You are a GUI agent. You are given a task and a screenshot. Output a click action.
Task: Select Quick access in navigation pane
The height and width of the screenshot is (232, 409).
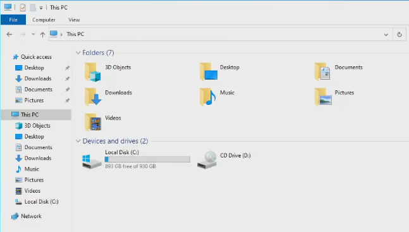coord(36,57)
